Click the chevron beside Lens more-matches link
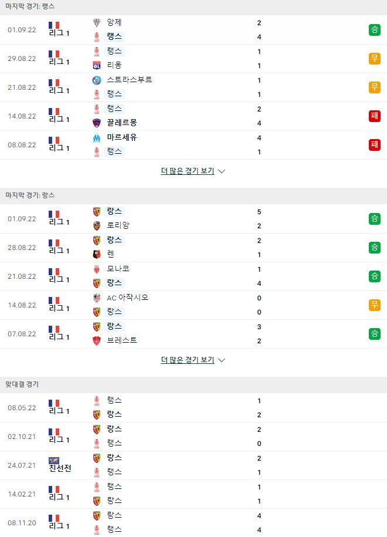Screen dimensions: 387x537 pos(222,360)
